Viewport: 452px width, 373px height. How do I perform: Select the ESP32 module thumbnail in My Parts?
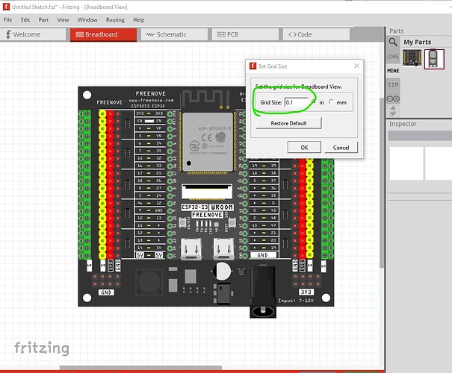pos(434,59)
